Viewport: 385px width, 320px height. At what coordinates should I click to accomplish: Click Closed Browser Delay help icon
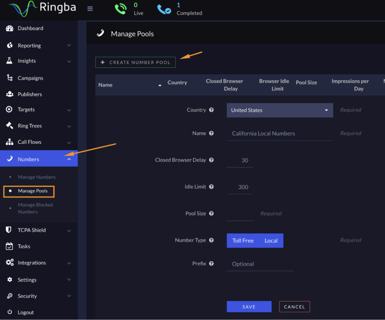[211, 160]
